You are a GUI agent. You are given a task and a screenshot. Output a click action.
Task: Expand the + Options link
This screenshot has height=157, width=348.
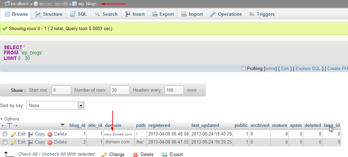[10, 119]
